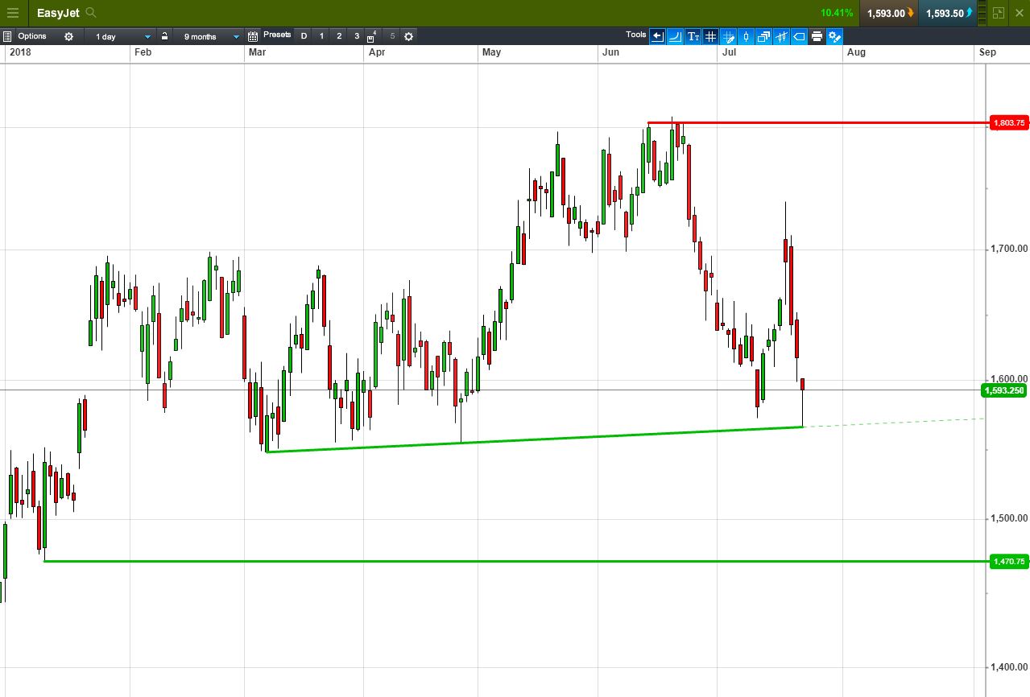Click the back arrow tool
Image resolution: width=1030 pixels, height=697 pixels.
[658, 36]
